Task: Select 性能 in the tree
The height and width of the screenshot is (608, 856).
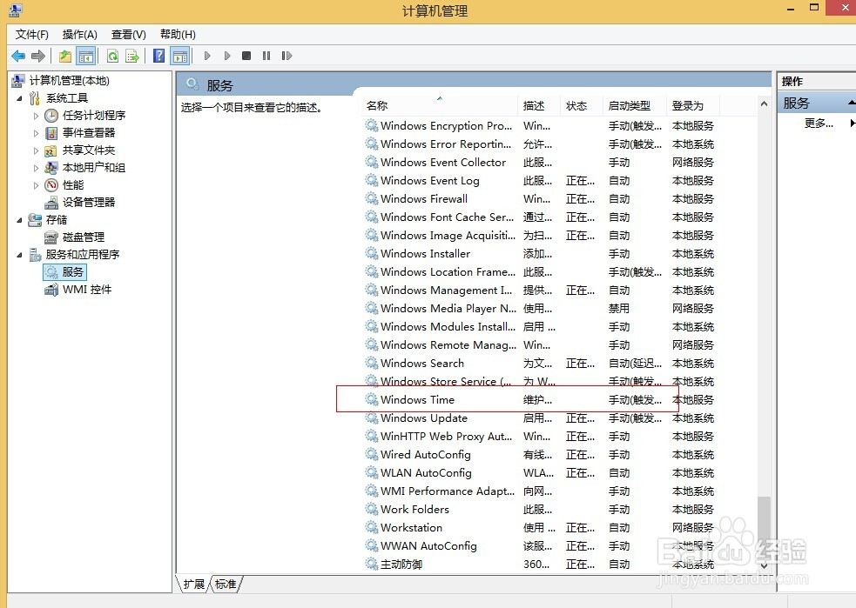Action: (72, 185)
